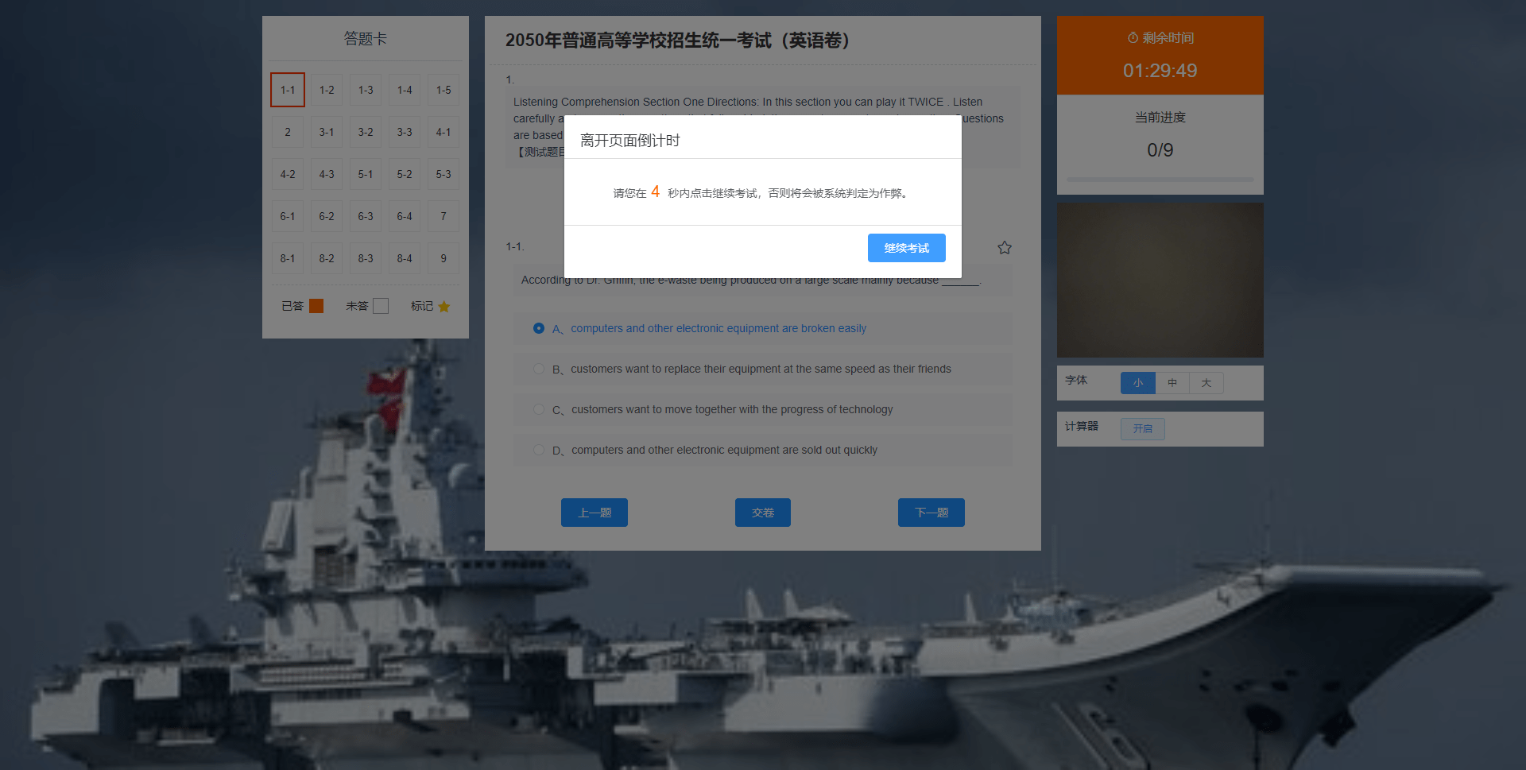
Task: Open question 5-2 from answer card
Action: tap(405, 174)
